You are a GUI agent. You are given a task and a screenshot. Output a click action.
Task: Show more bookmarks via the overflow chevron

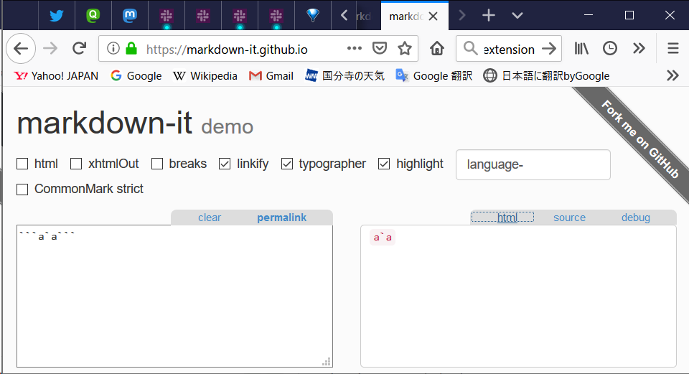[672, 75]
